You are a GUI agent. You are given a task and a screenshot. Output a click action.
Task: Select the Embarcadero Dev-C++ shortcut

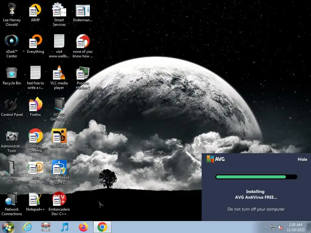click(59, 204)
